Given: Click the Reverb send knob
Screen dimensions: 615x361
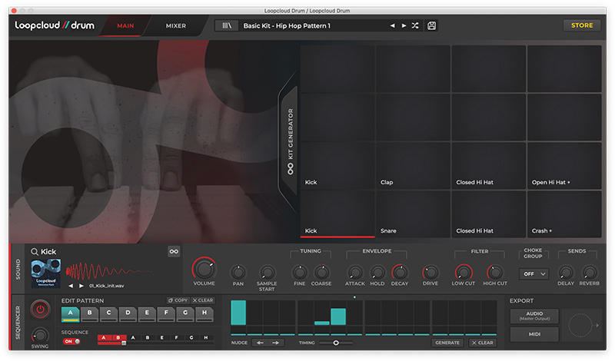Looking at the screenshot, I should 589,273.
